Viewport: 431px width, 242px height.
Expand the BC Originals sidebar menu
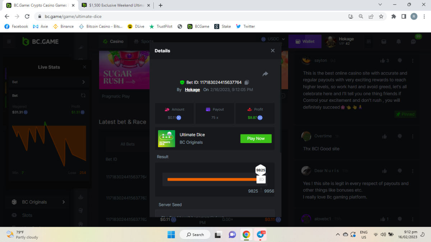(64, 202)
